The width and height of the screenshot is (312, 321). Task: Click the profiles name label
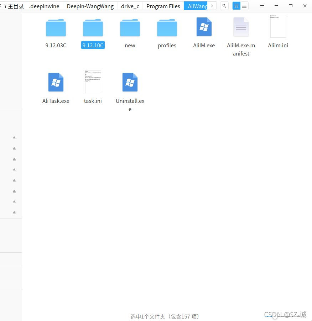pyautogui.click(x=167, y=45)
